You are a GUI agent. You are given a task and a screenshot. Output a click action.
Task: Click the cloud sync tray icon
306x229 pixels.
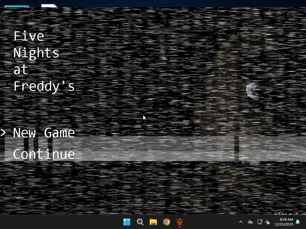250,222
